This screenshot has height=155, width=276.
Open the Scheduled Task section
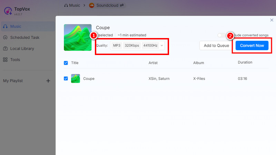(24, 37)
